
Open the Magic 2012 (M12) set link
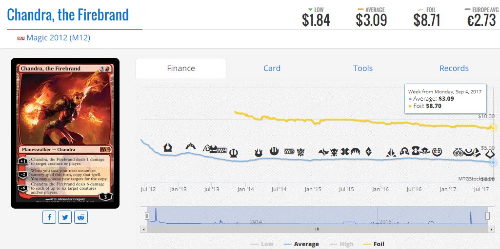pos(58,38)
